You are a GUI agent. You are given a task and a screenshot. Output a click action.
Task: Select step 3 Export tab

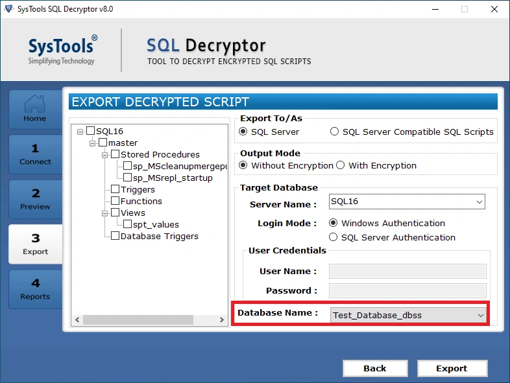(x=35, y=244)
